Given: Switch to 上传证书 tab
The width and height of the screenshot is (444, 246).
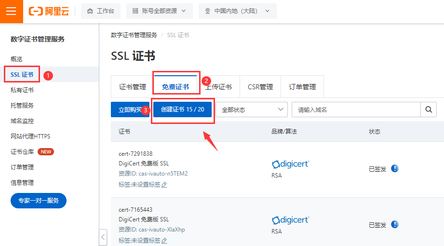Looking at the screenshot, I should pyautogui.click(x=218, y=87).
